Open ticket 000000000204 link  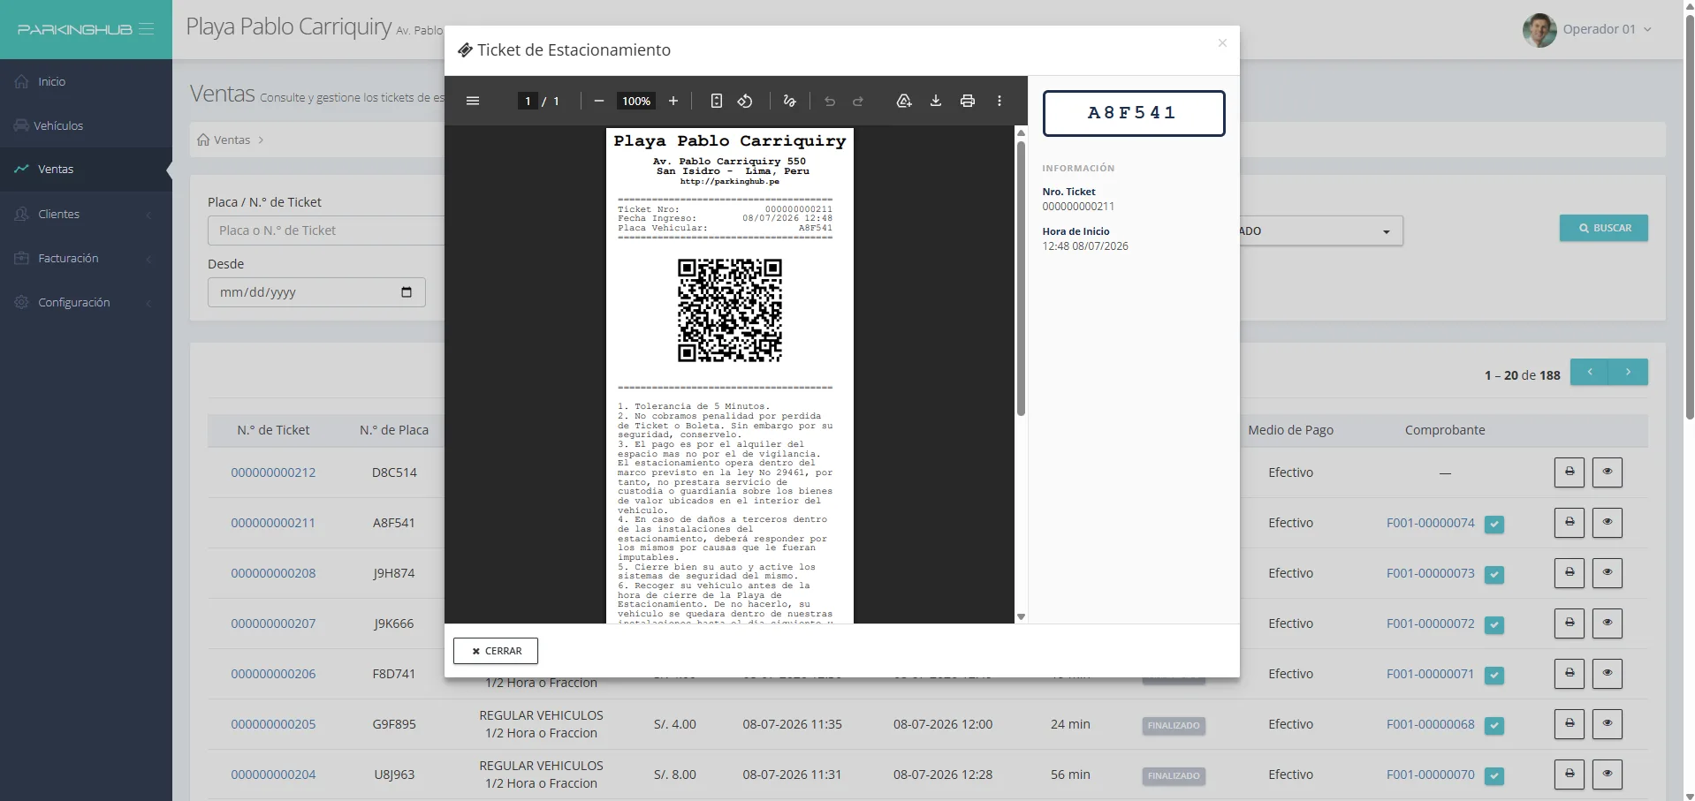pos(273,775)
